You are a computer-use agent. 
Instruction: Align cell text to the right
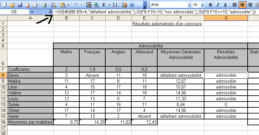coord(250,5)
